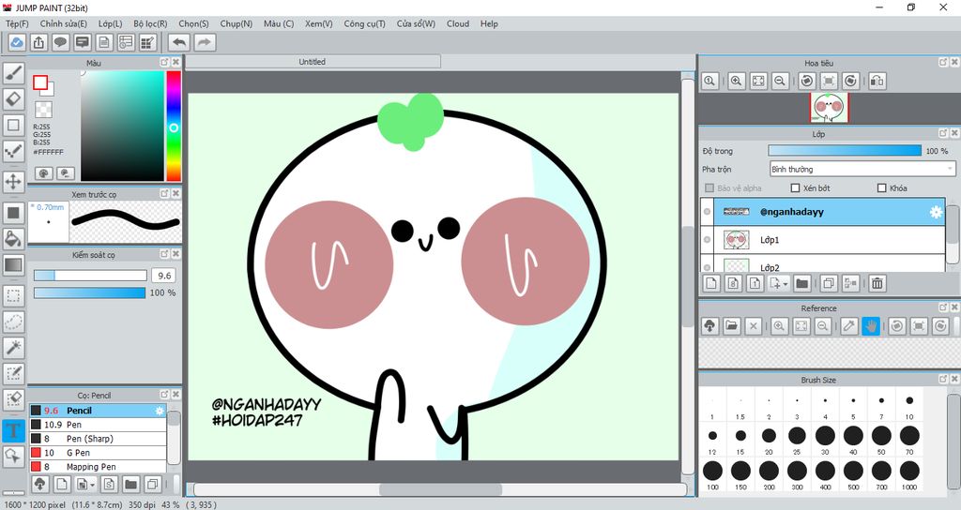The width and height of the screenshot is (961, 510).
Task: Select the Eraser tool
Action: tap(13, 98)
